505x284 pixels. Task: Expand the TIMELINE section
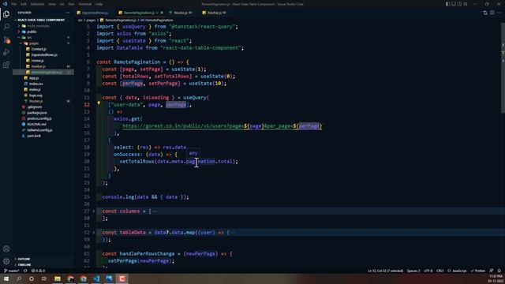(24, 265)
